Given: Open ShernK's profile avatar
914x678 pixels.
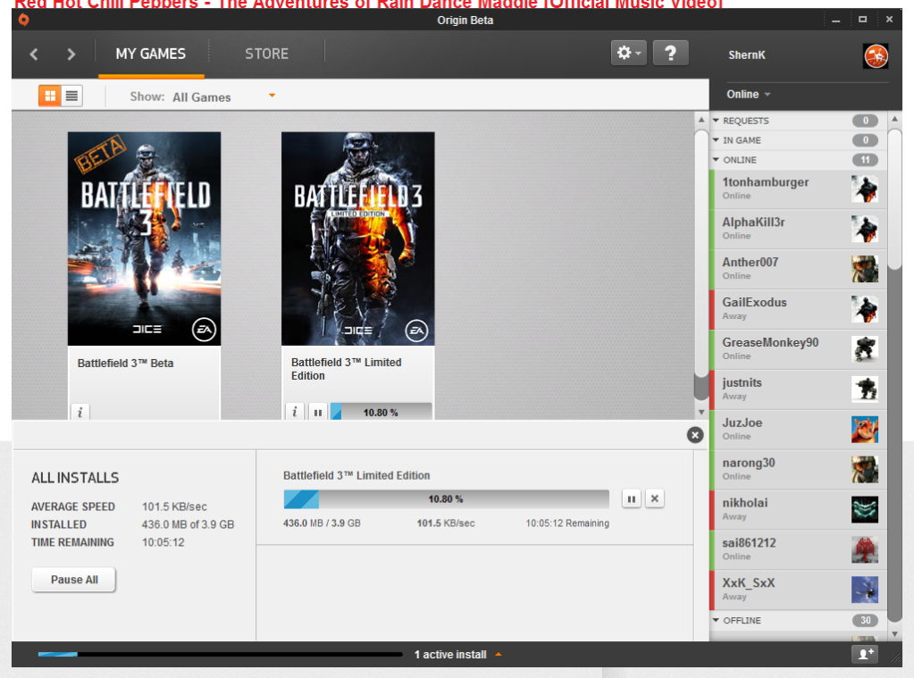Looking at the screenshot, I should 876,55.
